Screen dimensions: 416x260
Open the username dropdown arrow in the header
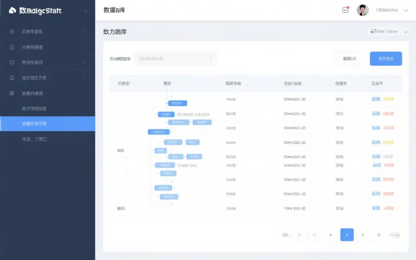click(405, 11)
